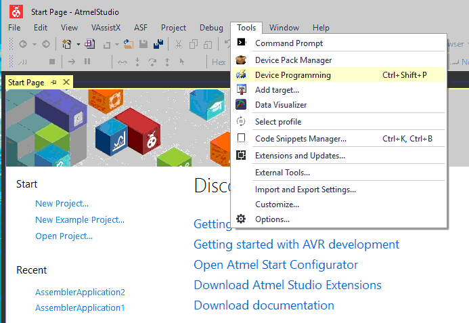The width and height of the screenshot is (469, 323).
Task: Click Device Programming lightning icon
Action: click(x=241, y=74)
